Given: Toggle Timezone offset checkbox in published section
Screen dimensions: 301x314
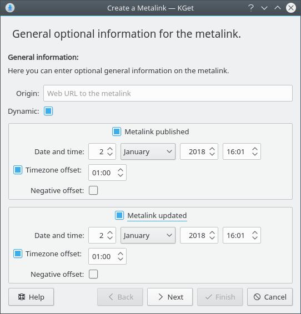Looking at the screenshot, I should tap(18, 170).
